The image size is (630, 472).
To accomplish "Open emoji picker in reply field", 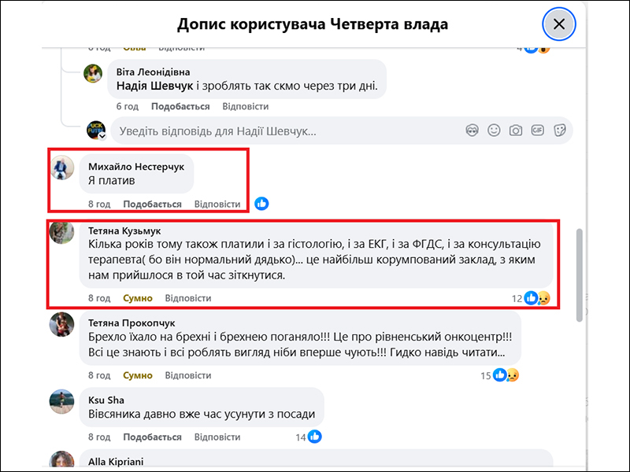I will (x=494, y=130).
